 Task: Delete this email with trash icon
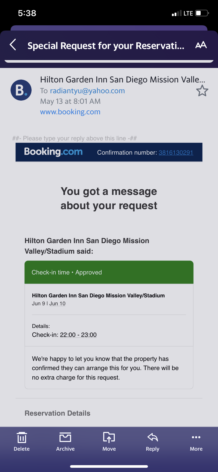coord(22,442)
